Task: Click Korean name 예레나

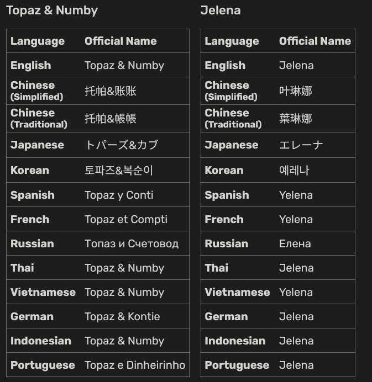Action: click(x=294, y=170)
